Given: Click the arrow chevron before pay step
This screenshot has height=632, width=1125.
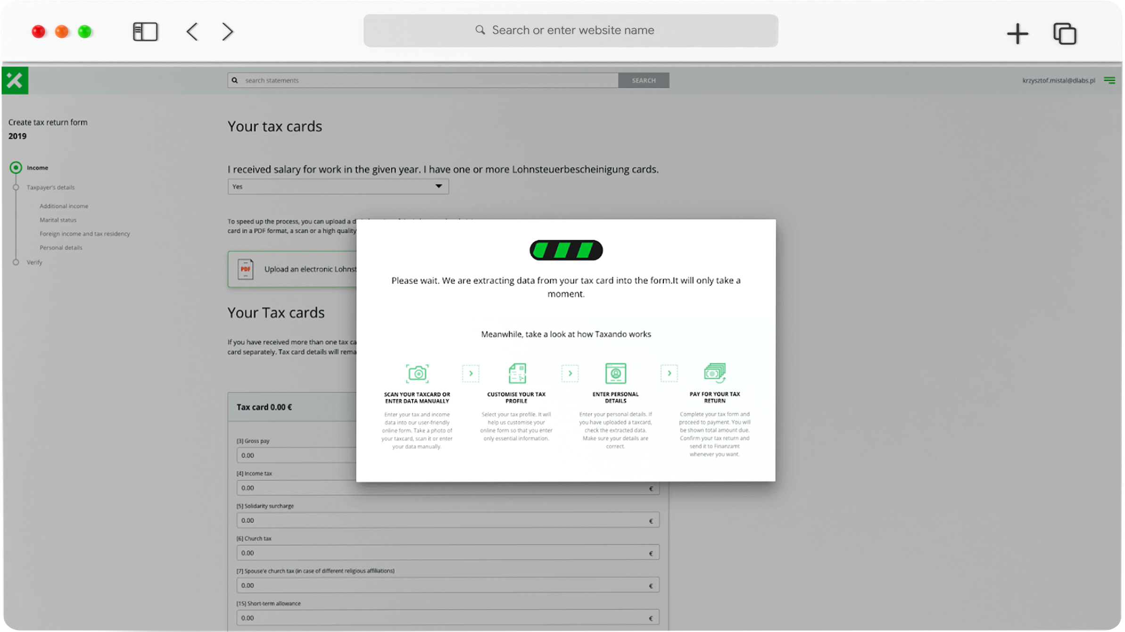Looking at the screenshot, I should 669,373.
